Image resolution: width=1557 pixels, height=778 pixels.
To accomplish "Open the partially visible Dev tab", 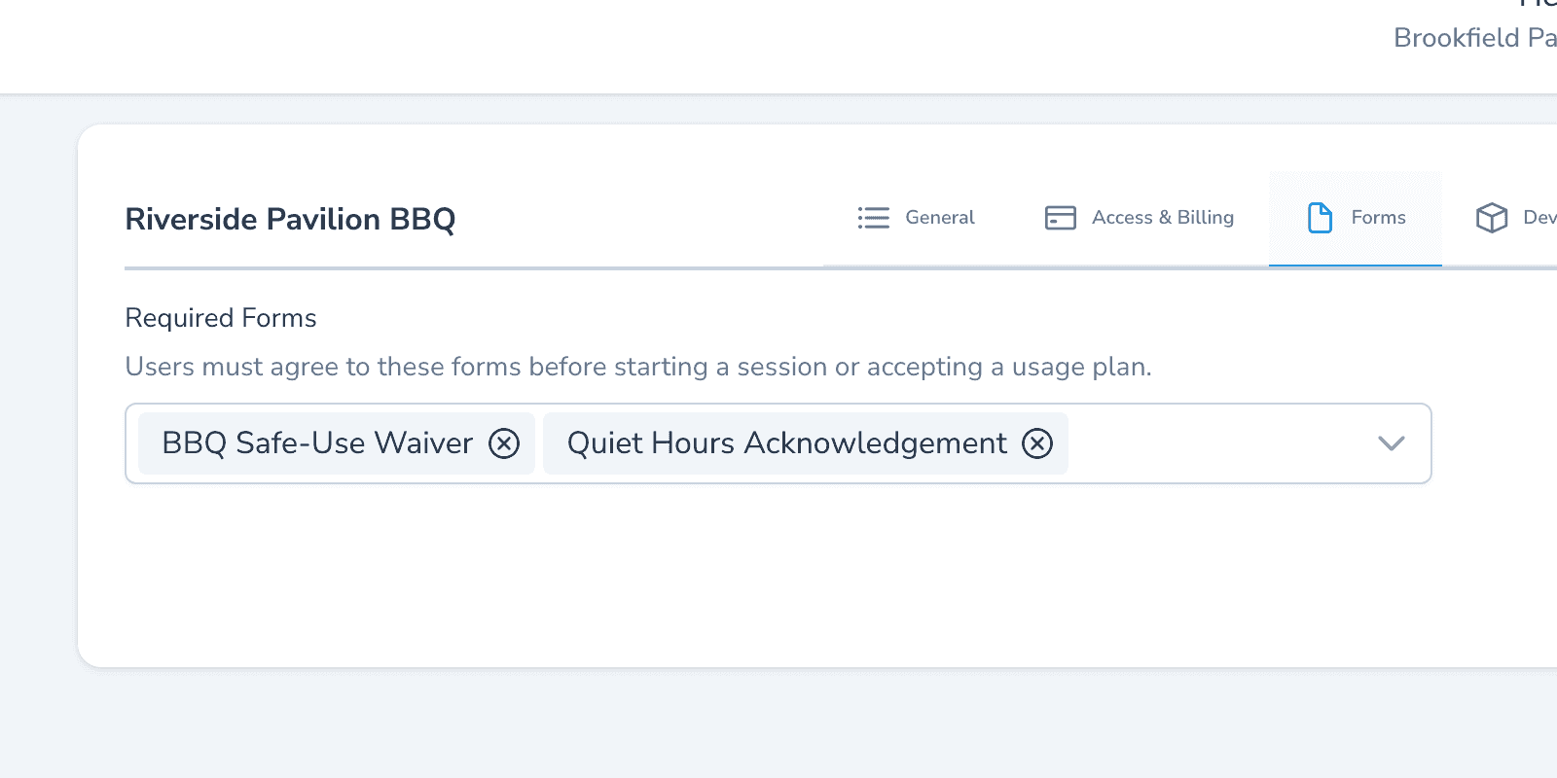I will (1516, 218).
